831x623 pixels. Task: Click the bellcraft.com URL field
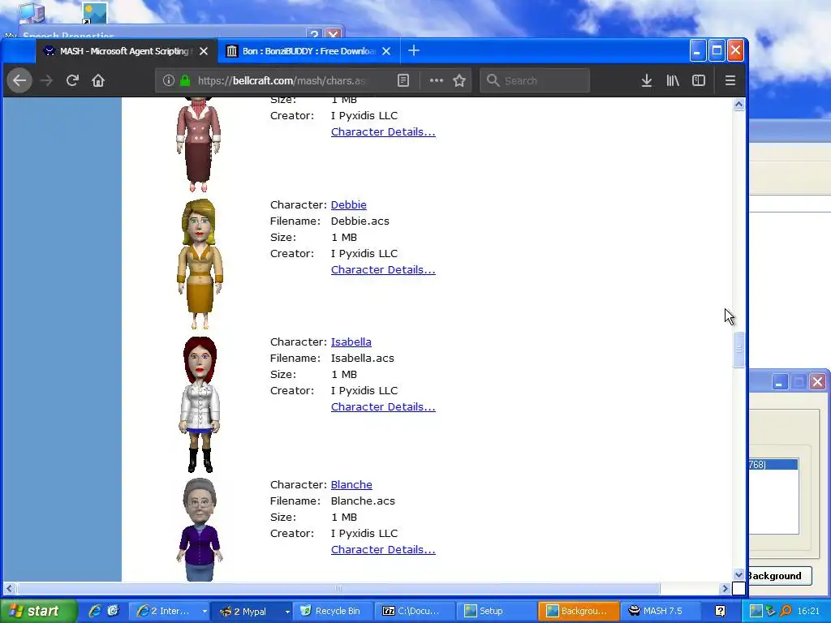tap(281, 80)
